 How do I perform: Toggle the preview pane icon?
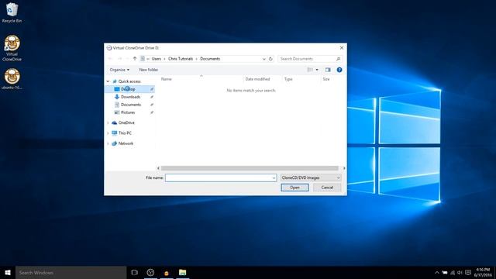coord(328,70)
